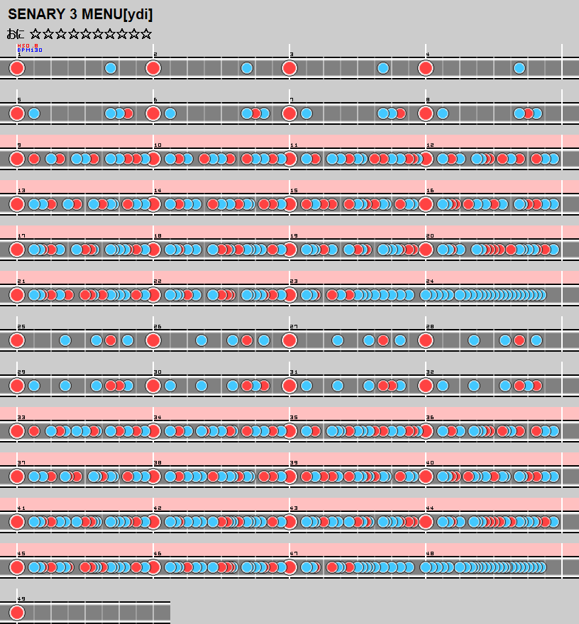Click the large red note starting measure 6
Viewport: 579px width, 624px height.
point(153,113)
